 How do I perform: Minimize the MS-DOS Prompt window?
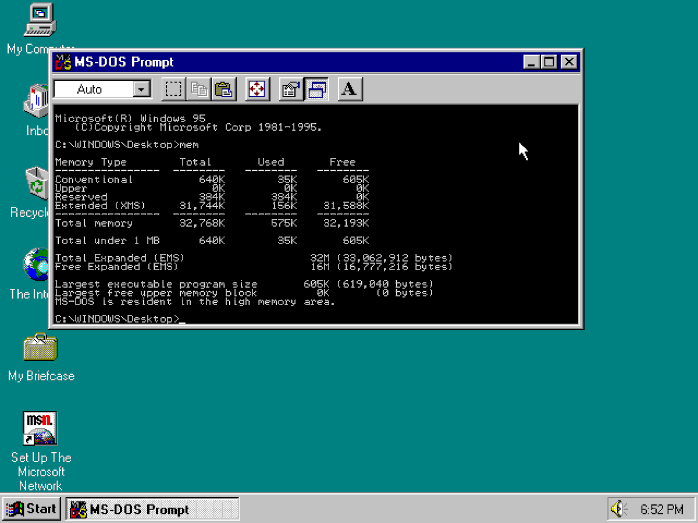530,62
